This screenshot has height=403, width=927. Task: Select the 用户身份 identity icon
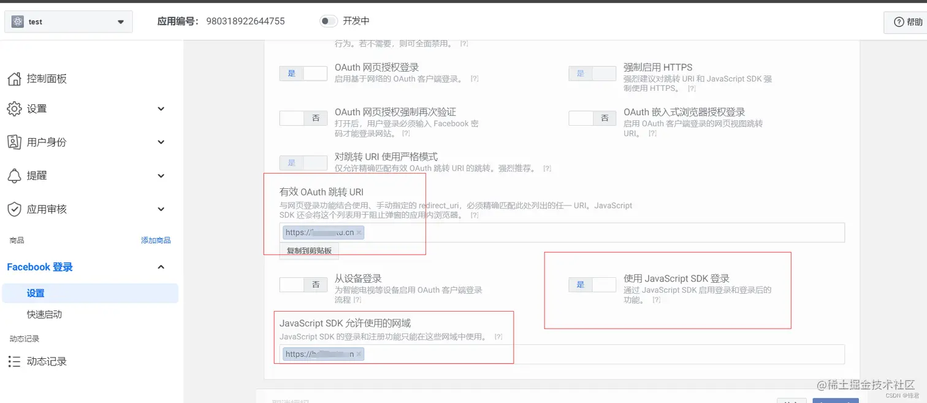tap(14, 142)
